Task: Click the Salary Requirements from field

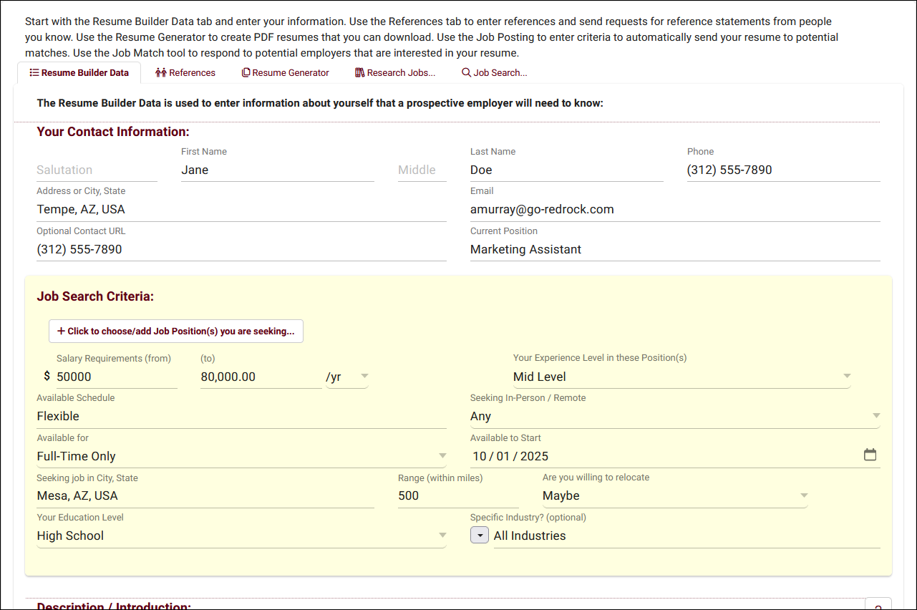Action: (116, 377)
